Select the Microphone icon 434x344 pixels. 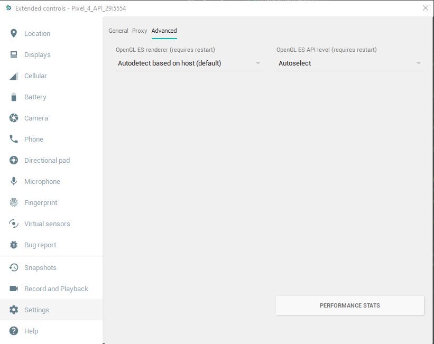[13, 181]
